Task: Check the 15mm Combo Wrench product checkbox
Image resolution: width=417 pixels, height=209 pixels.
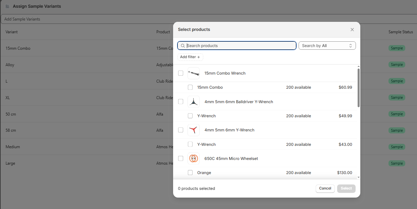Action: [181, 73]
